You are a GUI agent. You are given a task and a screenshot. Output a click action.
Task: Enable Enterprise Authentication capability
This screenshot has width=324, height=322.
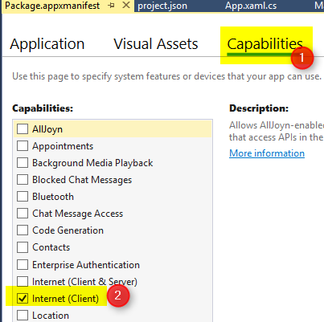coord(23,265)
